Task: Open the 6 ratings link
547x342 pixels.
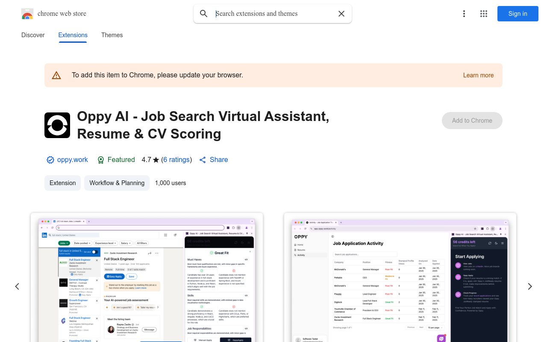Action: point(176,160)
